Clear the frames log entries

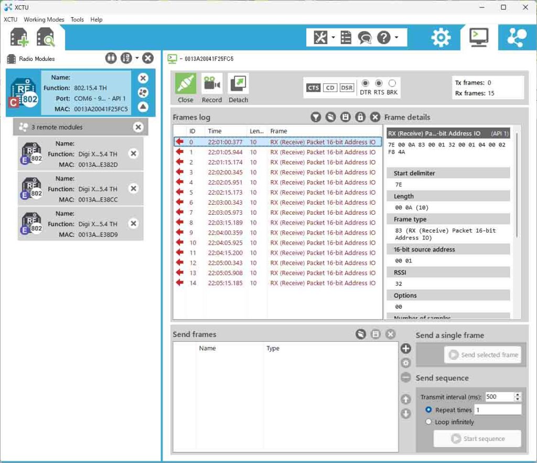[375, 117]
